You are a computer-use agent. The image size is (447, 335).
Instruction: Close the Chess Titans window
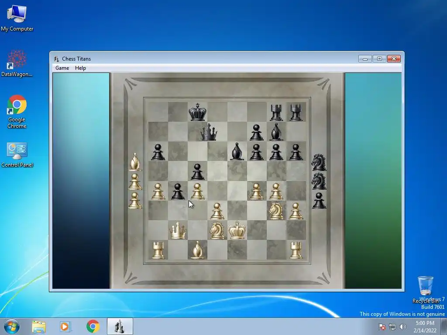(x=394, y=59)
